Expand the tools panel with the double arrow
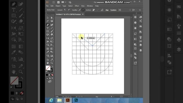This screenshot has width=183, height=103. pyautogui.click(x=46, y=13)
